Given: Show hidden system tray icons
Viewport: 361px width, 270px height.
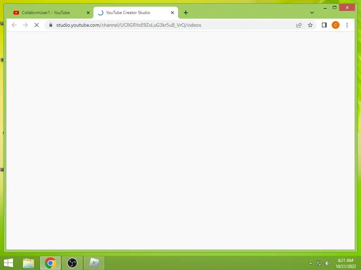Looking at the screenshot, I should click(311, 263).
